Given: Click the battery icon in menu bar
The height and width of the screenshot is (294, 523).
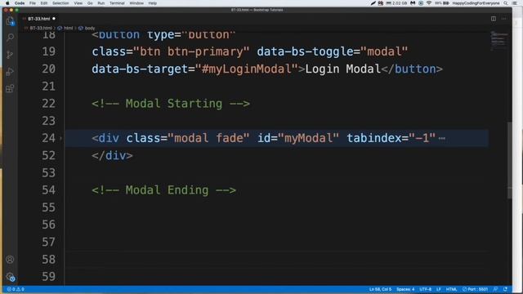Looking at the screenshot, I should [x=446, y=3].
